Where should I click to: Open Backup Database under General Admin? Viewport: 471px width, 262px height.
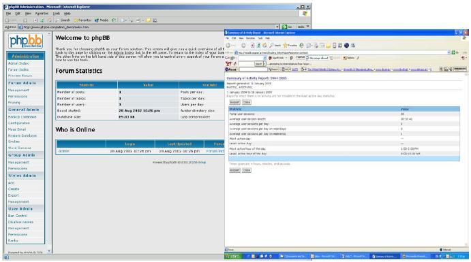[x=22, y=116]
